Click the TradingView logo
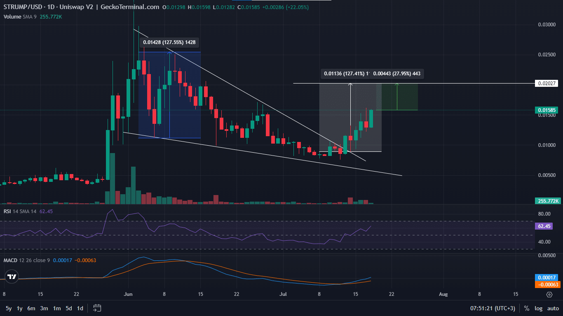Screen dimensions: 563x316 pos(11,276)
